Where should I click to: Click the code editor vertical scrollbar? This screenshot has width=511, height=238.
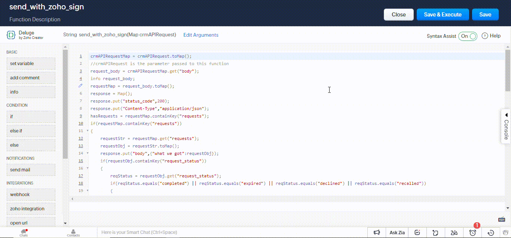508,71
